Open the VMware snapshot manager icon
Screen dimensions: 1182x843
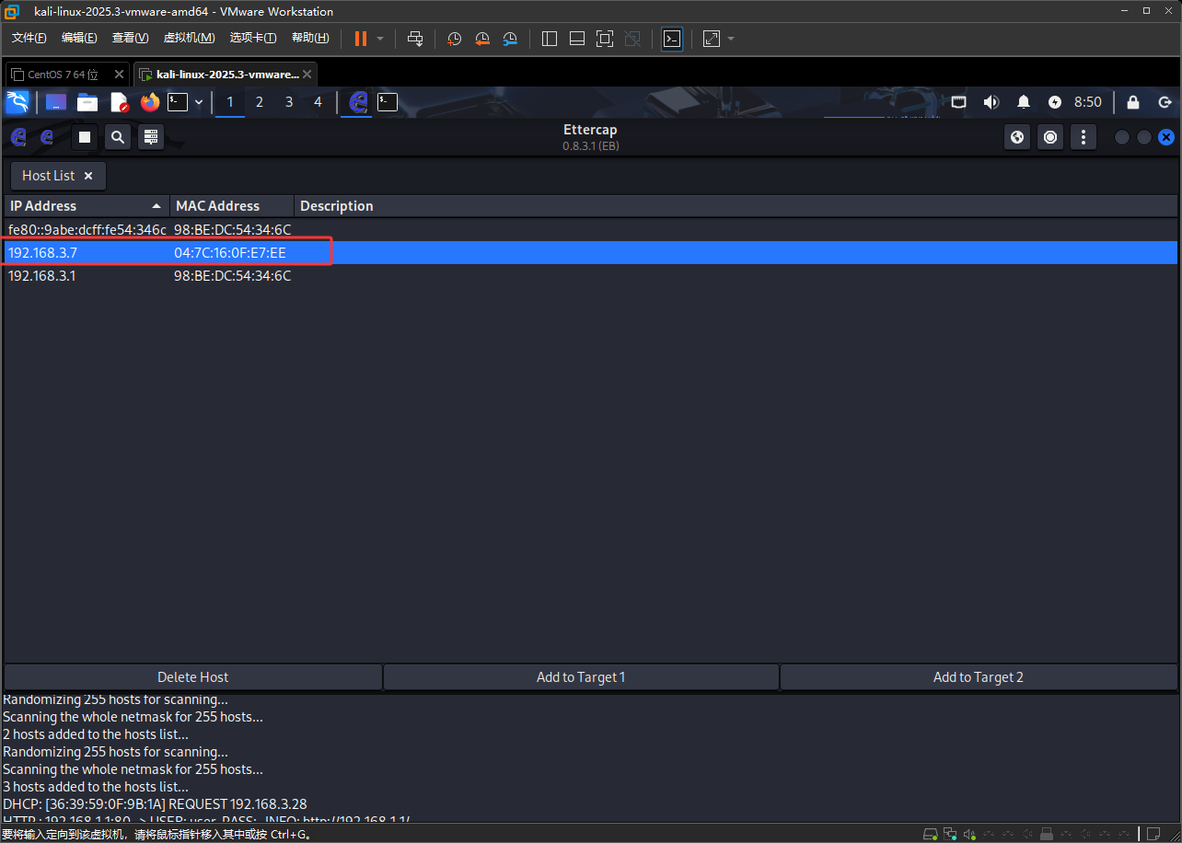(510, 39)
